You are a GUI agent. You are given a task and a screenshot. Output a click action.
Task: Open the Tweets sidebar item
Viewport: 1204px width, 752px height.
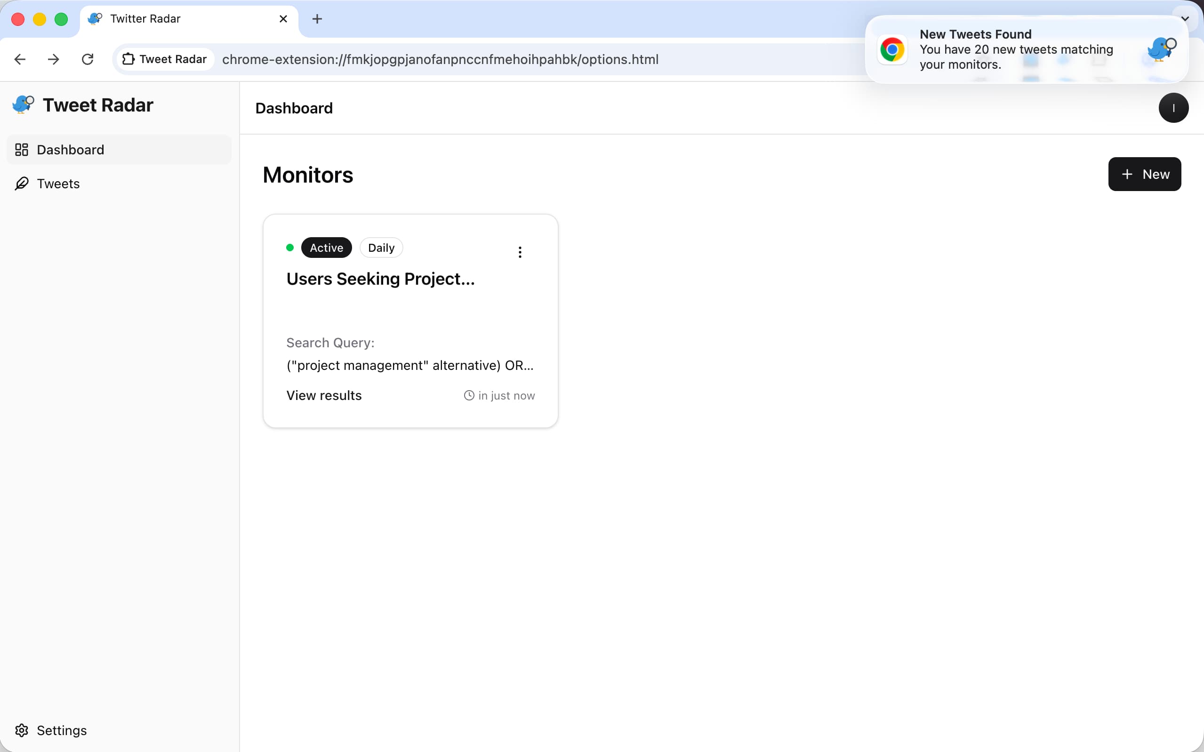[x=119, y=184]
